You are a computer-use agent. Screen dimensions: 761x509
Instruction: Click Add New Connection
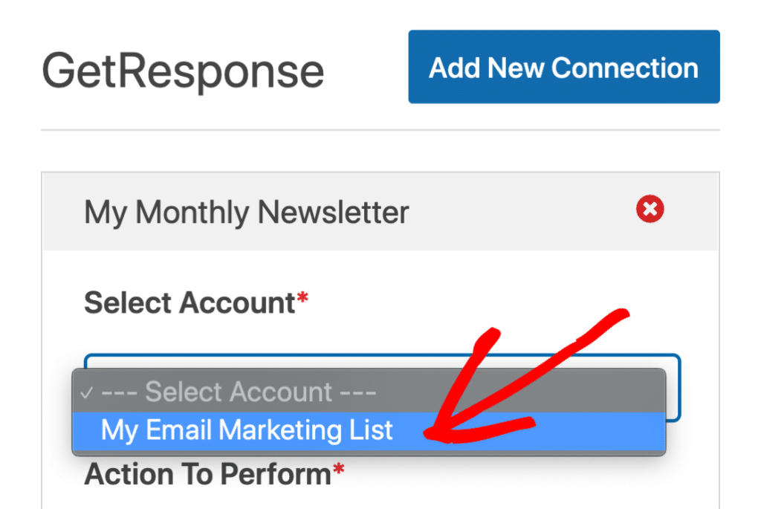563,67
